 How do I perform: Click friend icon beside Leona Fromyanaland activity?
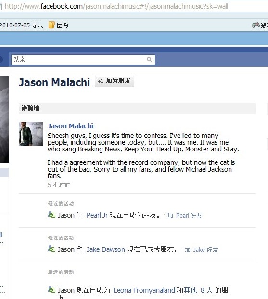(51, 290)
